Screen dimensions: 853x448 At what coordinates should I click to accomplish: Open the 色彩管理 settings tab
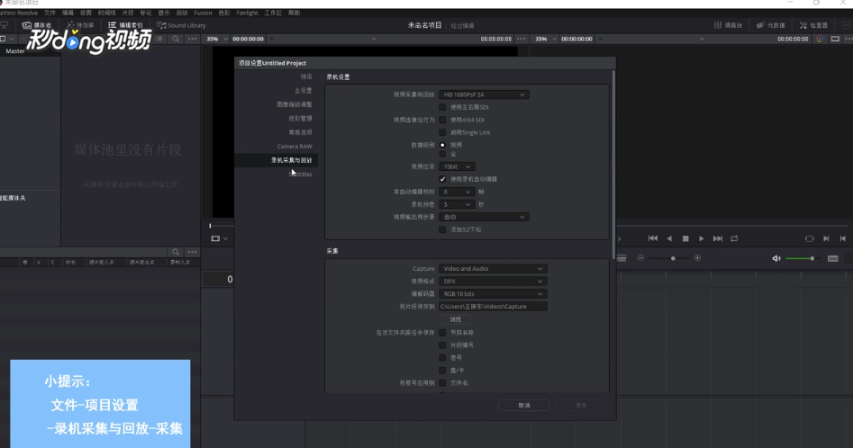click(x=300, y=119)
